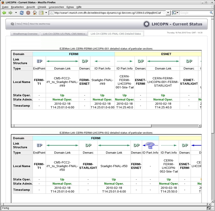Click 002-Site-Tail dotted arrow icon

pos(169,145)
